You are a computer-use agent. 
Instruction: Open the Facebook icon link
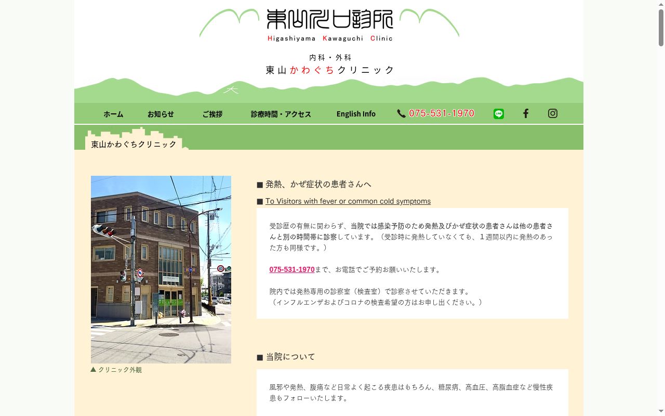tap(526, 113)
